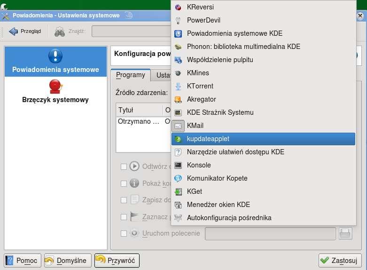The width and height of the screenshot is (367, 270).
Task: Click the KDE Strażnik Systemu monitor icon
Action: pyautogui.click(x=178, y=112)
